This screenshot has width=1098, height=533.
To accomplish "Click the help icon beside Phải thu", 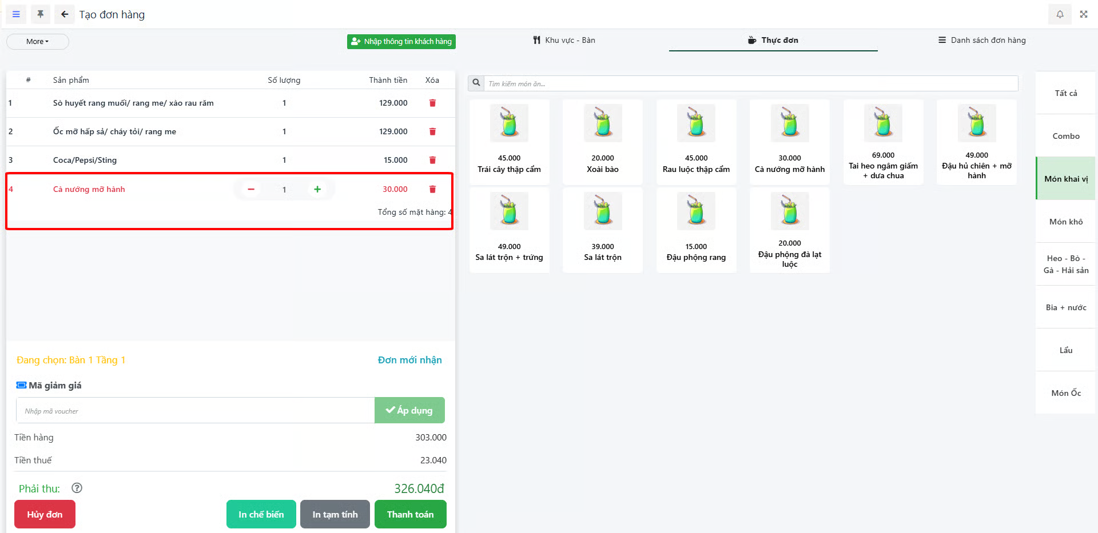I will (77, 488).
